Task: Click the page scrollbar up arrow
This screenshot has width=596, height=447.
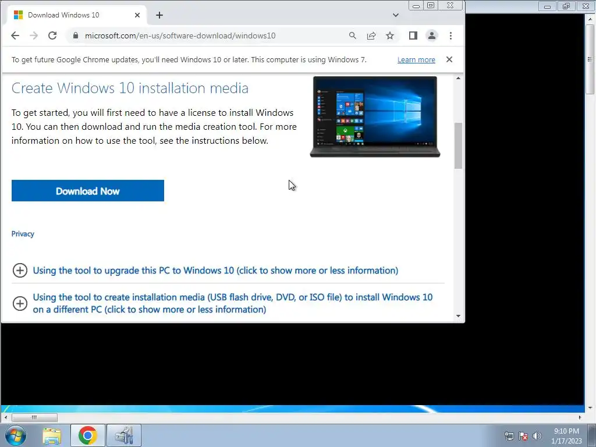Action: (459, 79)
